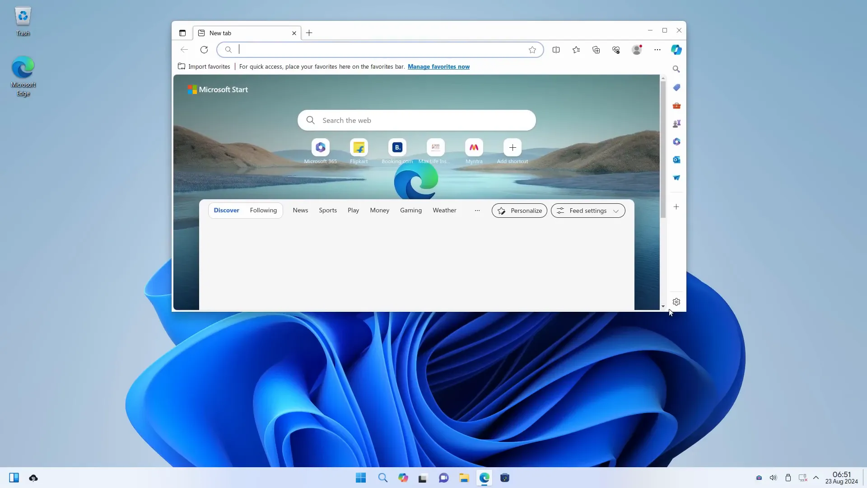Open sidebar Microsoft 365 icon
The width and height of the screenshot is (867, 488).
click(x=676, y=141)
